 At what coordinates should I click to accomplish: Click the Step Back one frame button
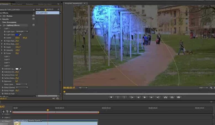pyautogui.click(x=138, y=97)
